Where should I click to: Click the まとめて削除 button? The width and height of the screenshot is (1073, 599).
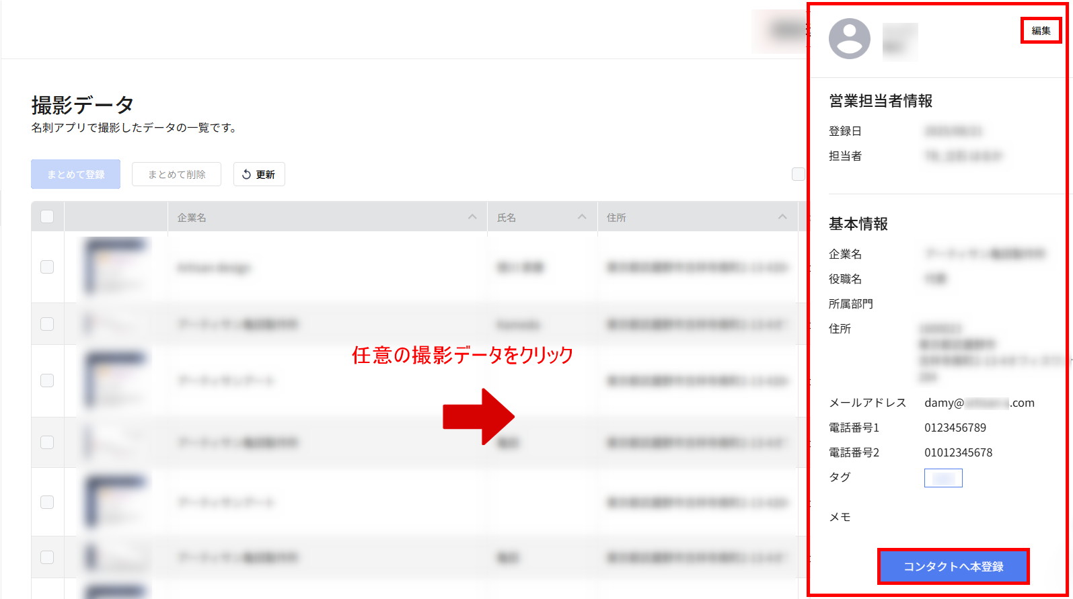coord(177,174)
